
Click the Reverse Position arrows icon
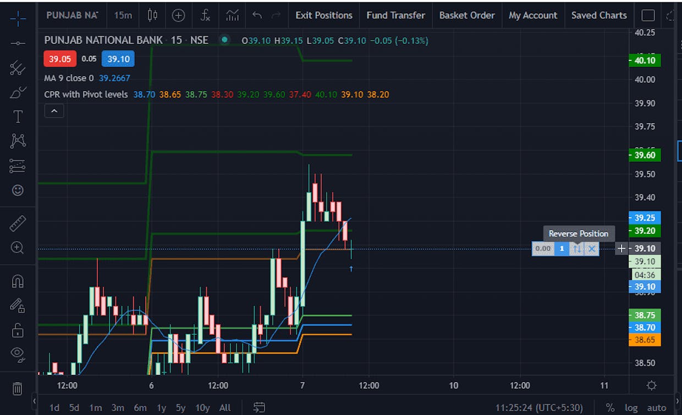point(576,249)
